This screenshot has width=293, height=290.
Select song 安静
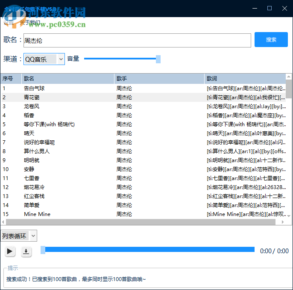tap(29, 169)
